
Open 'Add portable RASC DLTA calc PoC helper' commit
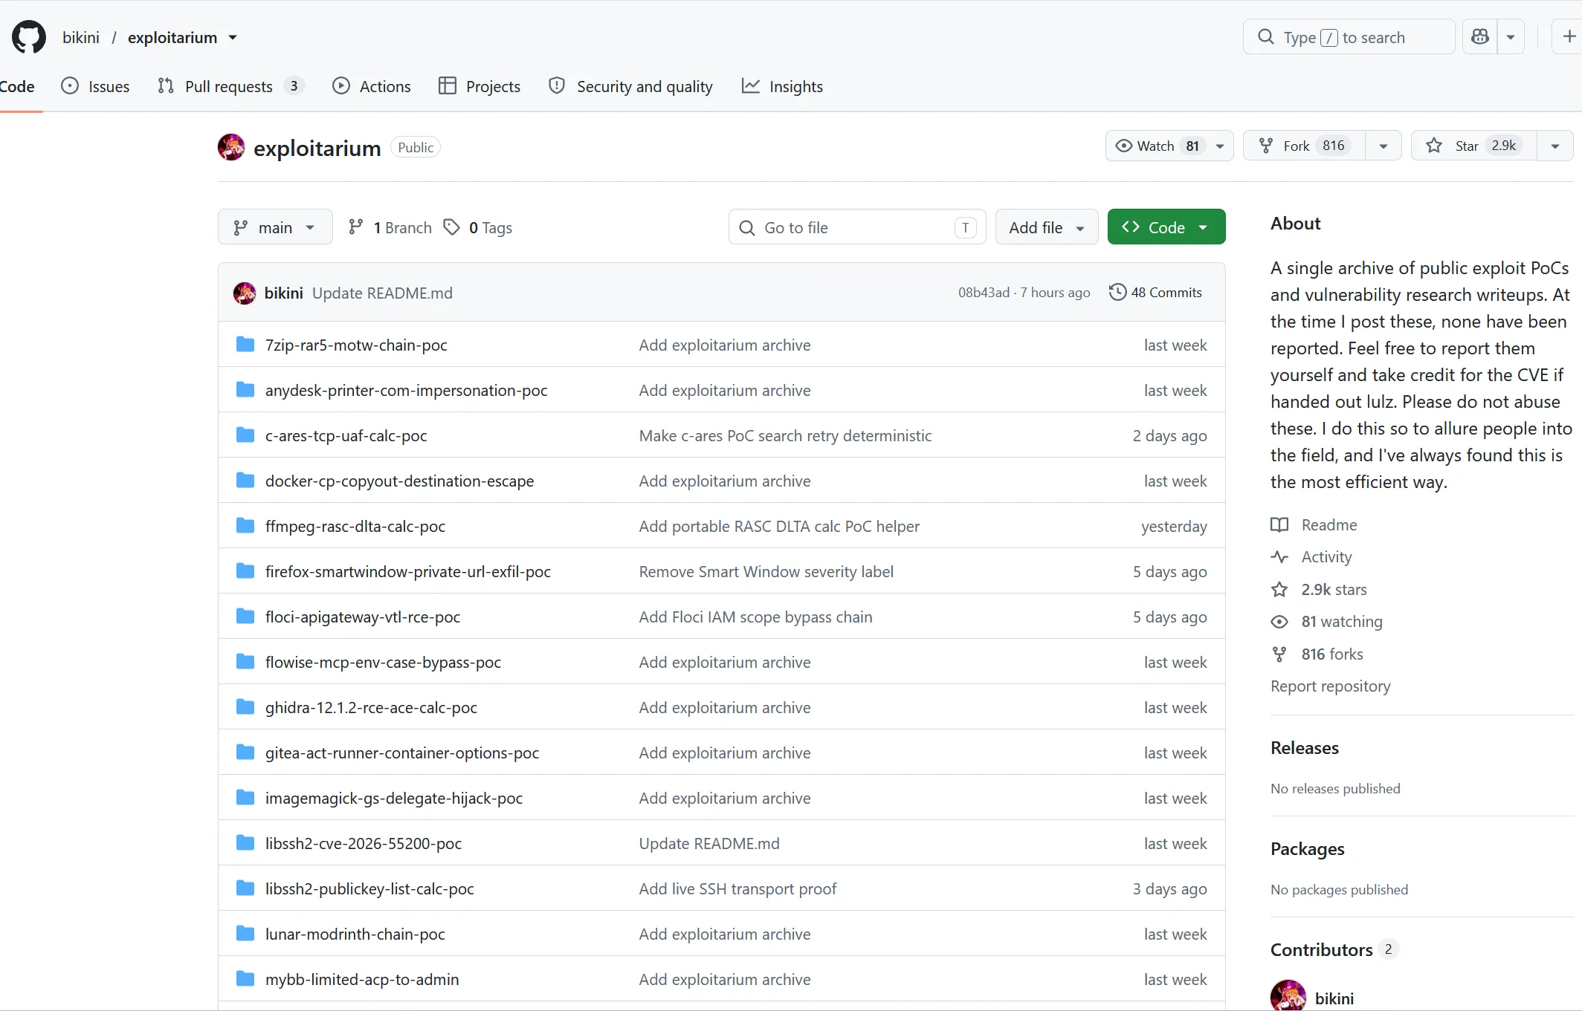[x=779, y=526]
